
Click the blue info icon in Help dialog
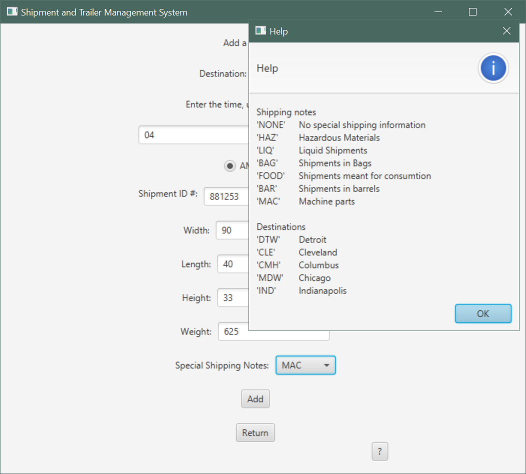pyautogui.click(x=493, y=68)
